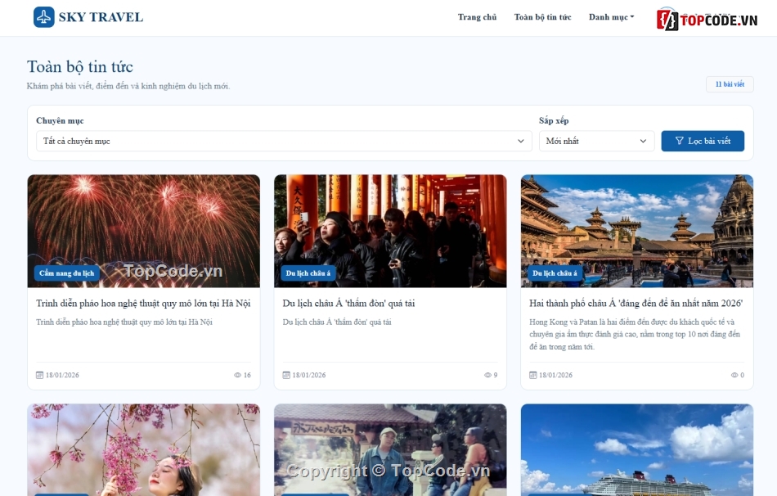Click the Cẩm nang du lịch category badge
777x496 pixels.
[x=67, y=273]
